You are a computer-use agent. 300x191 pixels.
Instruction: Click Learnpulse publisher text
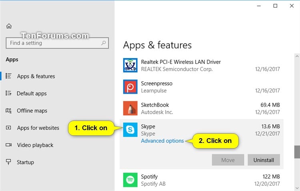(x=154, y=90)
